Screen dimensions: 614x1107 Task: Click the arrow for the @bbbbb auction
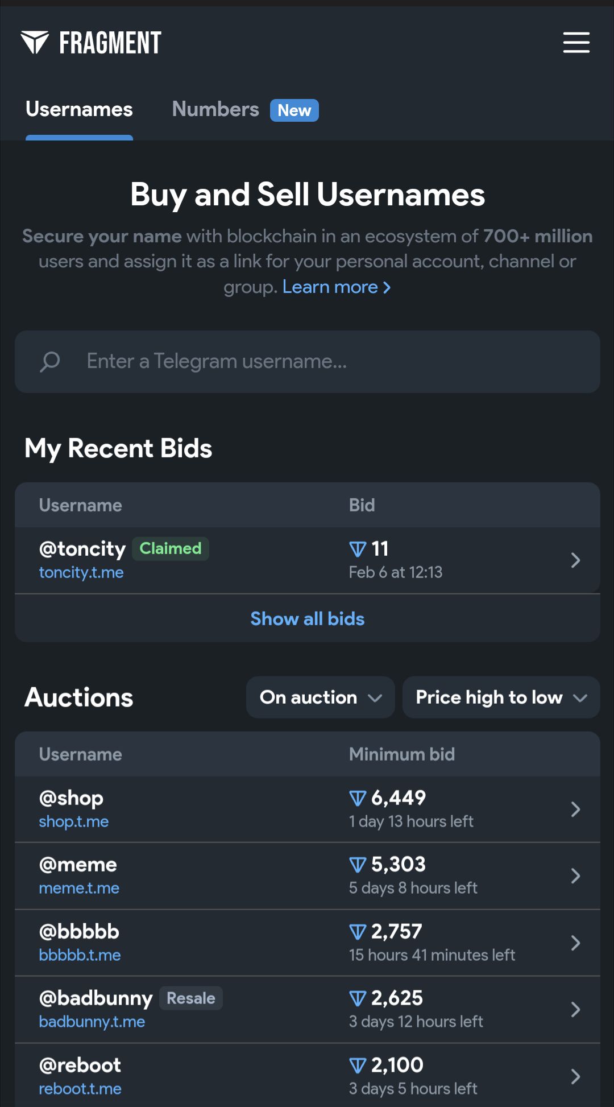click(x=575, y=943)
